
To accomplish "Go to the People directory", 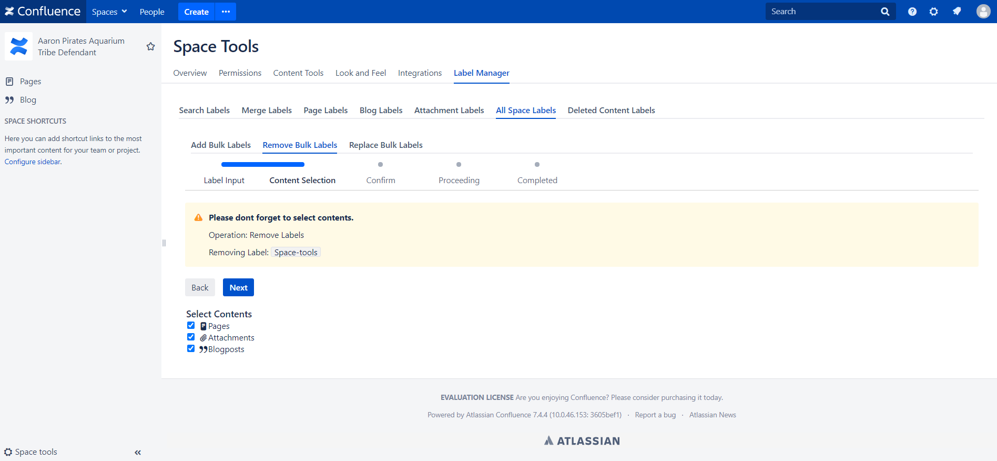I will coord(152,12).
